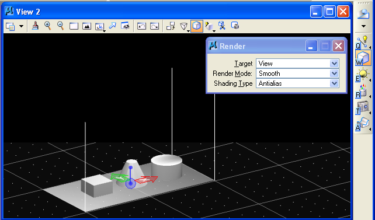Minimize the Render dialog
This screenshot has height=220, width=375.
click(x=311, y=46)
